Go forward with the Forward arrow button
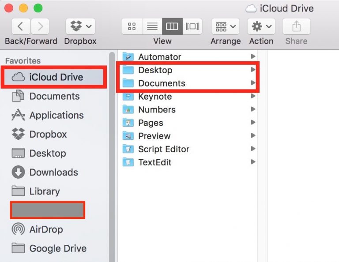This screenshot has width=339, height=262. coord(40,26)
